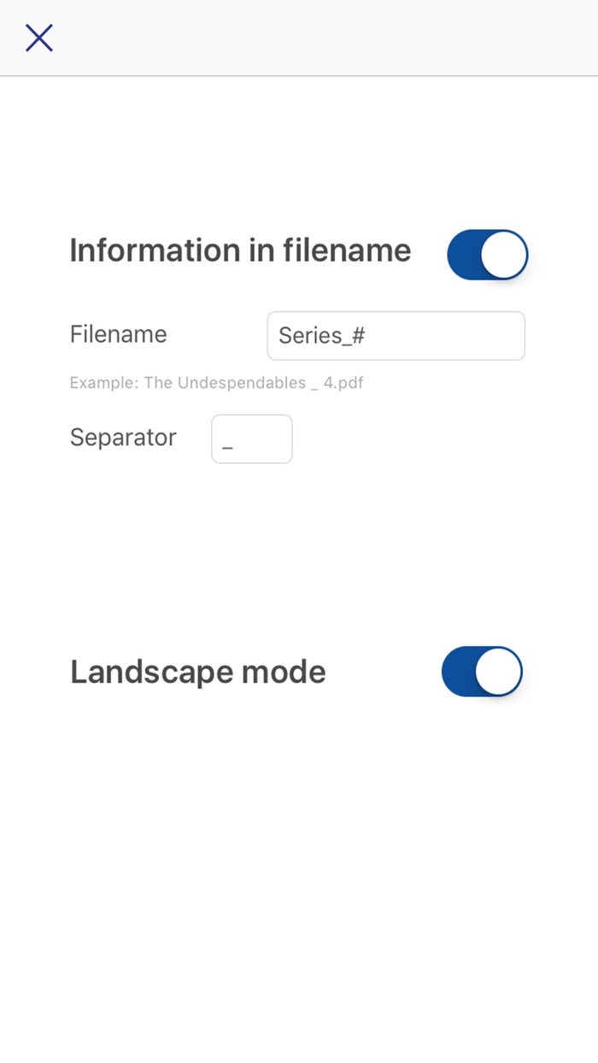Viewport: 598px width, 1063px height.
Task: Click the empty right end of Filename field
Action: pyautogui.click(x=478, y=336)
